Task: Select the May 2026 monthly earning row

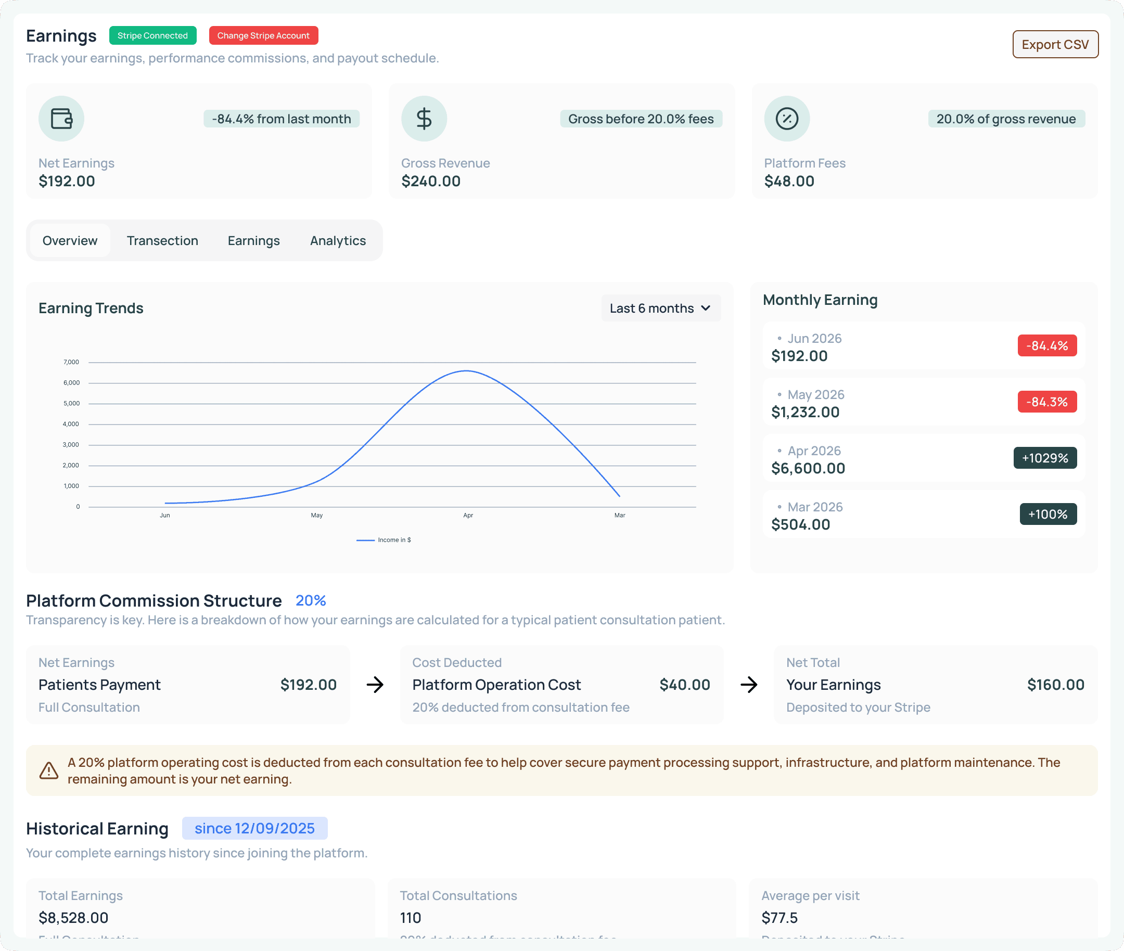Action: pyautogui.click(x=923, y=402)
